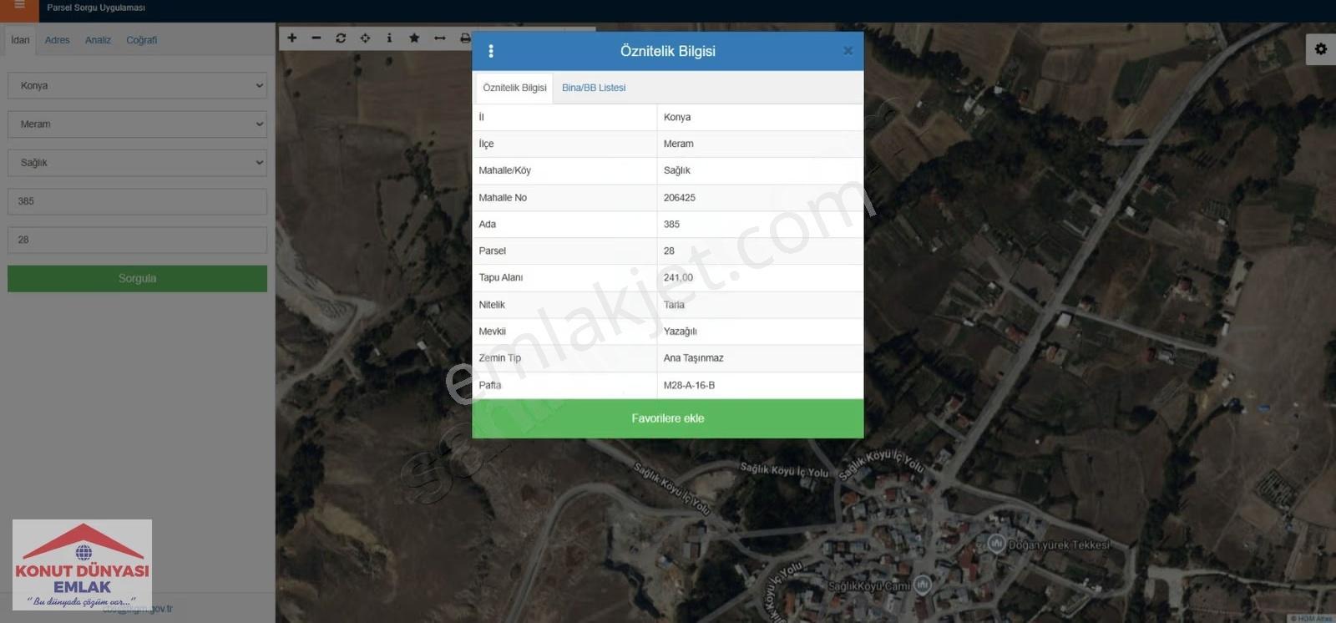Image resolution: width=1336 pixels, height=623 pixels.
Task: Click the Mahalle No value 206425
Action: (x=680, y=198)
